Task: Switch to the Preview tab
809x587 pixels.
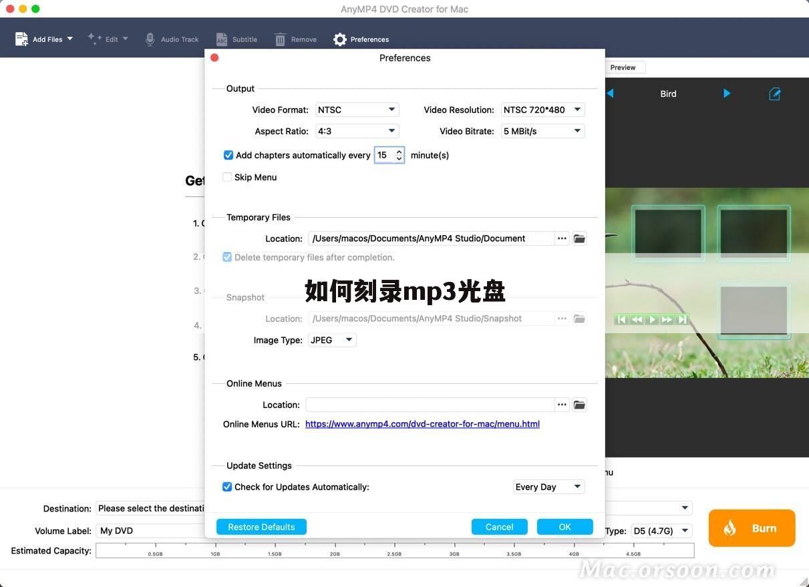Action: 623,67
